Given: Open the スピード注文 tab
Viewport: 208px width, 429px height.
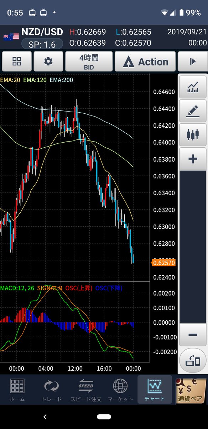Looking at the screenshot, I should [x=86, y=390].
